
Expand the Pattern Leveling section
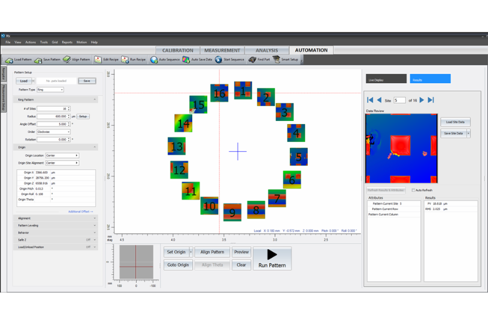[x=55, y=225]
